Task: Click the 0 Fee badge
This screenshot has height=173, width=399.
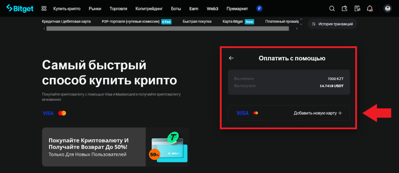Action: (166, 22)
